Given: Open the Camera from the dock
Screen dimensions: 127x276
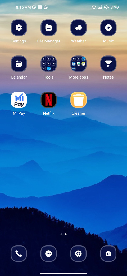Looking at the screenshot, I should click(108, 253).
